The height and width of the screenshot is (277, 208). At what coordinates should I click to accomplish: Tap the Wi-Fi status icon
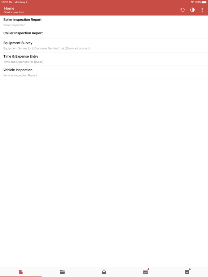click(x=192, y=2)
